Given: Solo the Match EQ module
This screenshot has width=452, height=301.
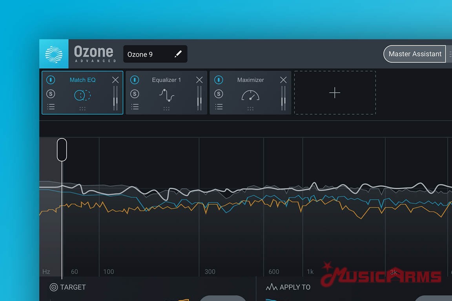Looking at the screenshot, I should [51, 94].
